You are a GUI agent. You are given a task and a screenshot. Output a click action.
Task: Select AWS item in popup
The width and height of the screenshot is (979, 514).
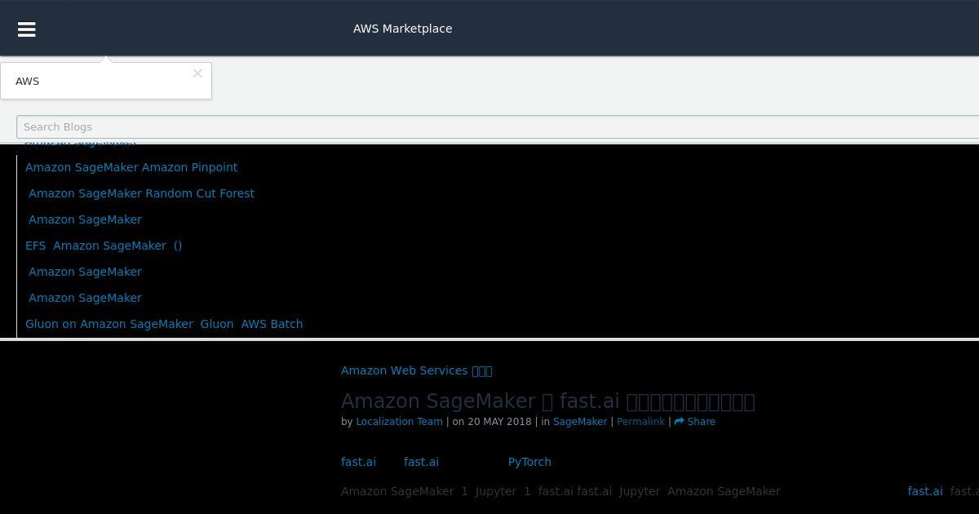27,81
